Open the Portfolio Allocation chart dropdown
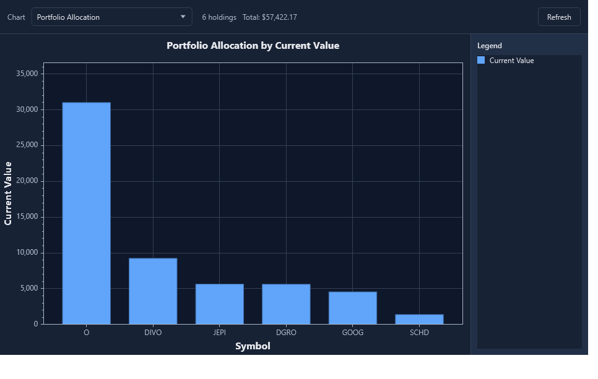 pyautogui.click(x=112, y=17)
